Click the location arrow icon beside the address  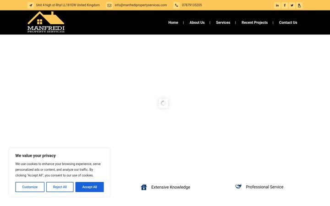pos(31,5)
